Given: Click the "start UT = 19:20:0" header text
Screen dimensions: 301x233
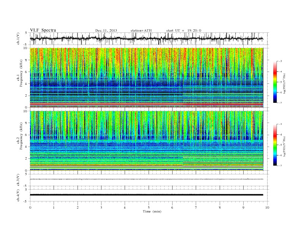Looking at the screenshot, I should 184,30.
